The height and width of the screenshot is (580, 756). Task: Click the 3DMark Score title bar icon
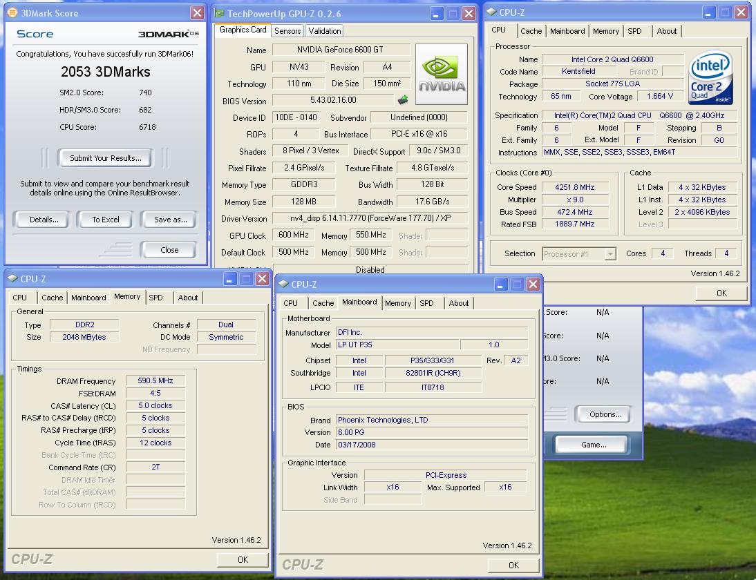[12, 13]
